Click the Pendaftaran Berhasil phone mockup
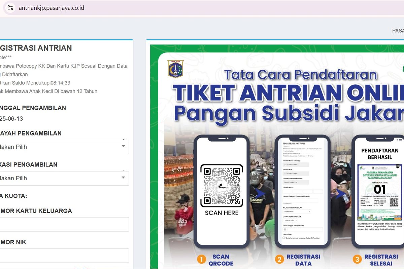Viewport: 404px width, 269px height. pos(378,192)
